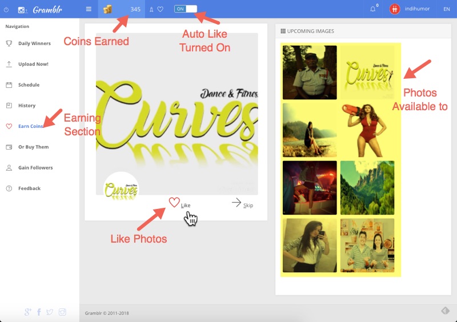This screenshot has width=457, height=322.
Task: Select Earn Coins in navigation
Action: 31,126
